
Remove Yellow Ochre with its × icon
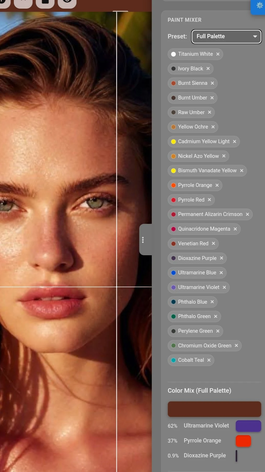point(213,127)
